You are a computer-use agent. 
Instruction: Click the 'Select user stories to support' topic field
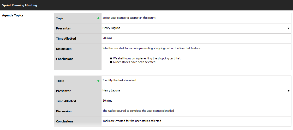pos(129,18)
